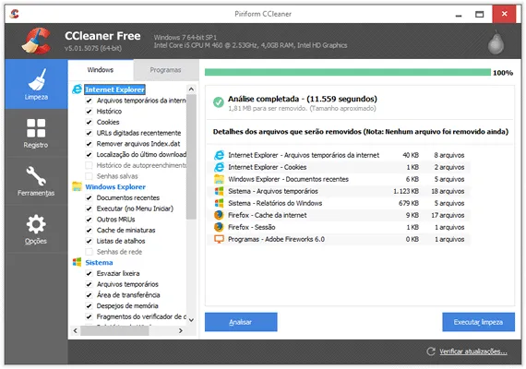526x369 pixels.
Task: Click the green 100% progress bar
Action: click(348, 72)
